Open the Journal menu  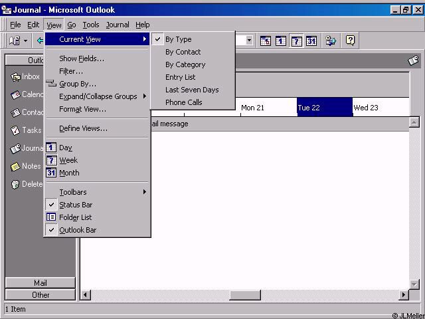click(118, 25)
